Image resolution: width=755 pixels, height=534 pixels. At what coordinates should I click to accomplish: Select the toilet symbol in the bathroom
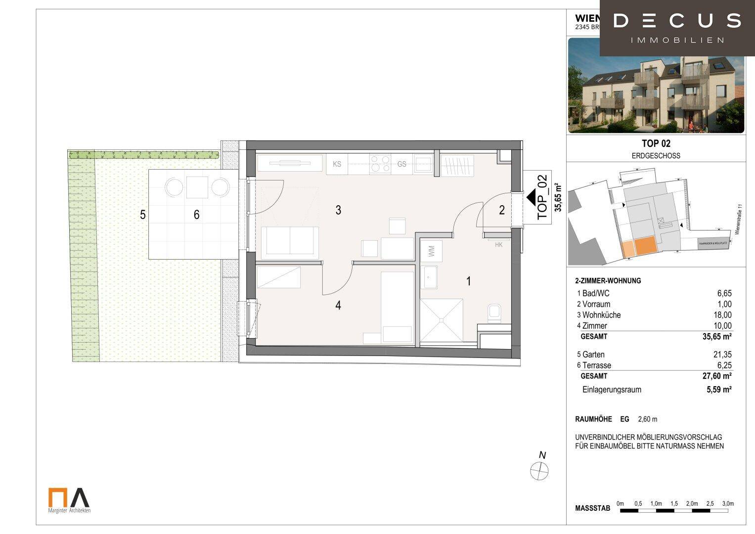click(x=494, y=313)
